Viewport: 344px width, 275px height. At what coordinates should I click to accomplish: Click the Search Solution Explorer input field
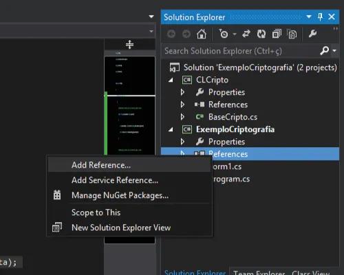[241, 51]
